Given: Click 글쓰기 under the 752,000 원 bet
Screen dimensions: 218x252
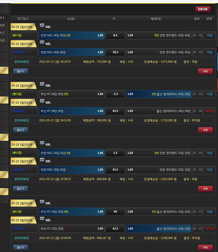Looking at the screenshot, I should click(x=20, y=71).
